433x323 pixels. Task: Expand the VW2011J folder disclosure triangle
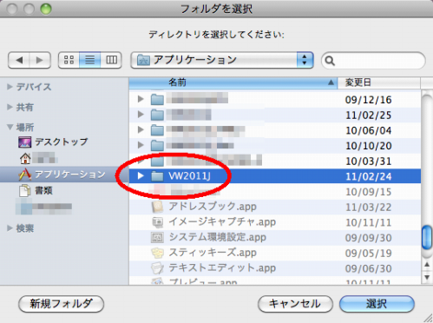pos(141,175)
